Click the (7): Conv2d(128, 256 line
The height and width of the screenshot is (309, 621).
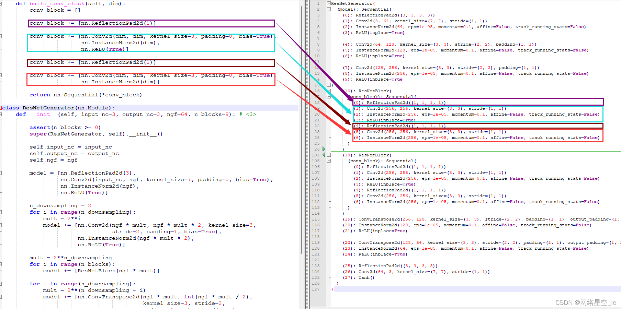[x=441, y=68]
